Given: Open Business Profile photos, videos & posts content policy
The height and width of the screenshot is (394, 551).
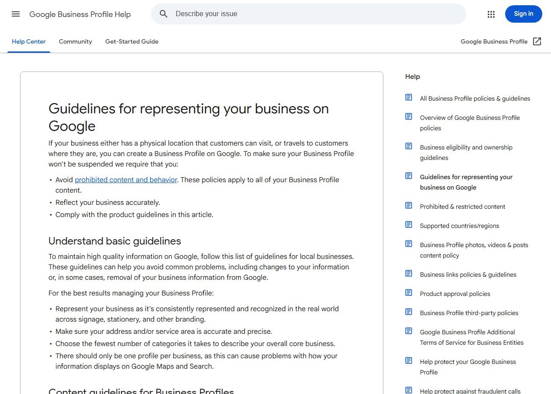Looking at the screenshot, I should (x=474, y=250).
